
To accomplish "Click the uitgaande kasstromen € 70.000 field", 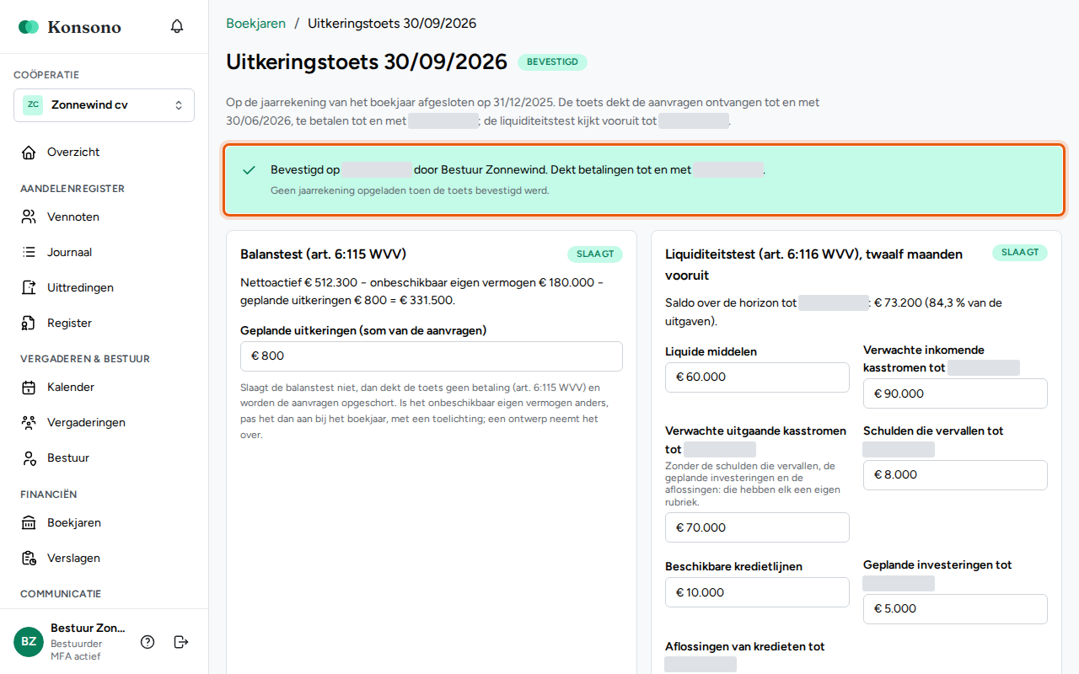I will pyautogui.click(x=757, y=527).
